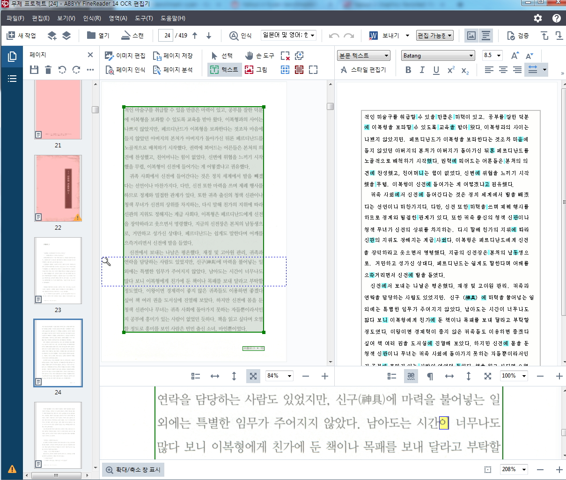Save selected pages in 페이지 panel
Image resolution: width=566 pixels, height=480 pixels.
tap(34, 70)
